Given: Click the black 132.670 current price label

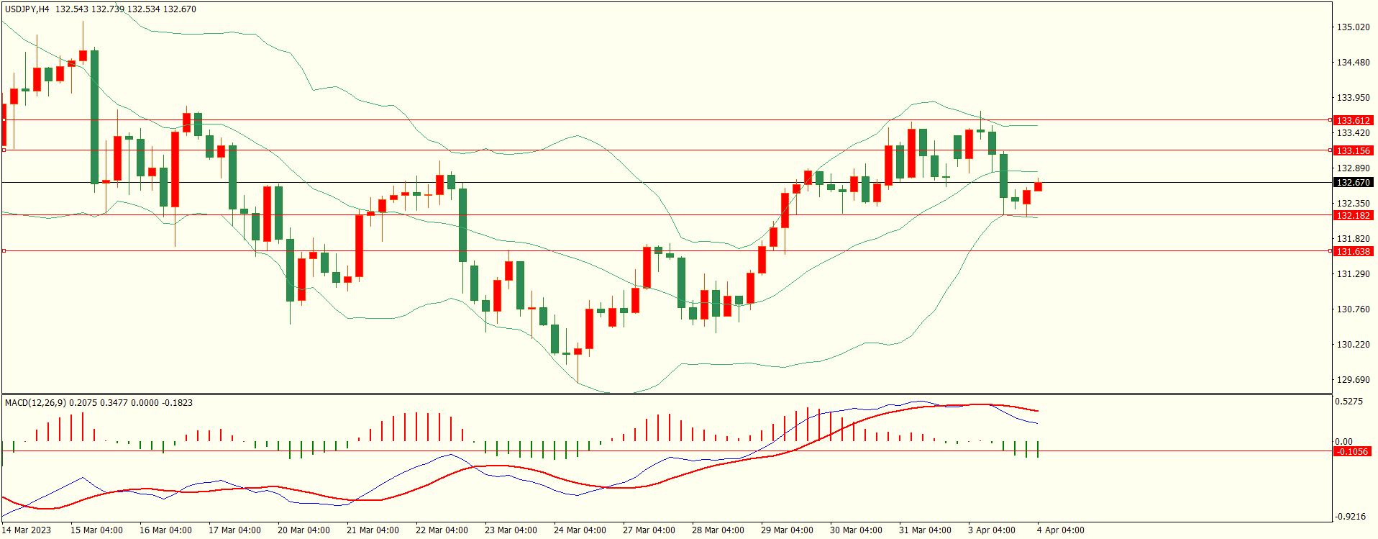Looking at the screenshot, I should click(x=1352, y=183).
